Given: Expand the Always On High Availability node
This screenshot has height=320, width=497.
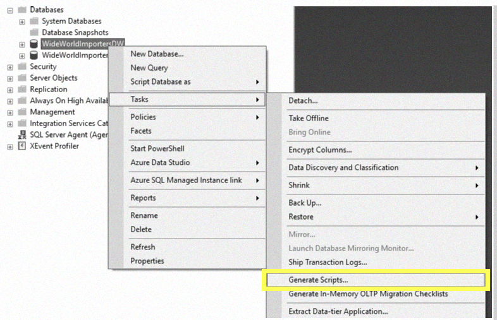Looking at the screenshot, I should point(10,102).
